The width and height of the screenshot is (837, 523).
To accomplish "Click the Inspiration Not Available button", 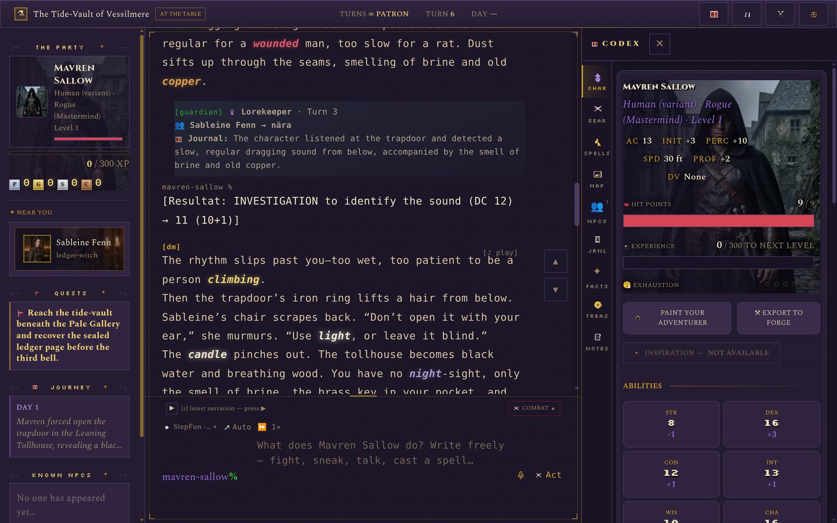I will click(x=702, y=353).
